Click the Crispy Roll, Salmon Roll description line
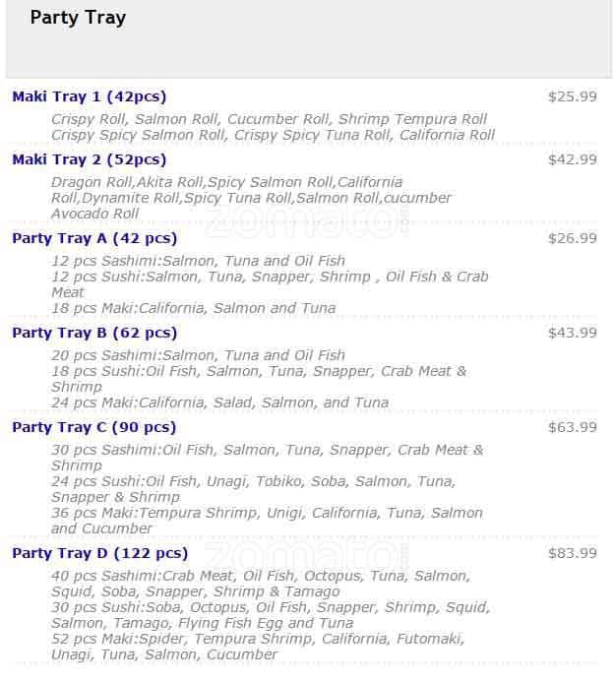 pyautogui.click(x=269, y=119)
